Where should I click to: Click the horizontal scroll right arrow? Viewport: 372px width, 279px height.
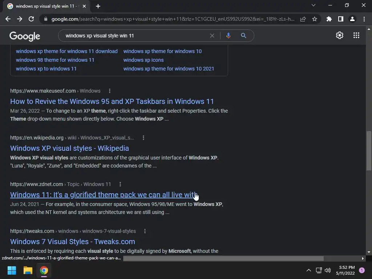pos(363,258)
